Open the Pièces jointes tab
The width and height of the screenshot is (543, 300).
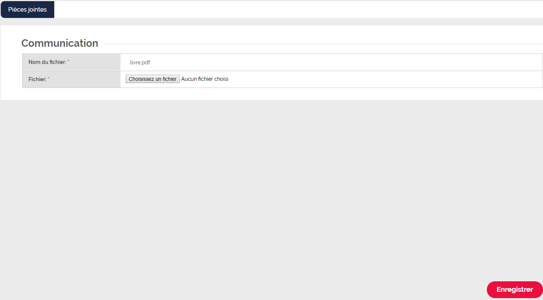pos(27,9)
